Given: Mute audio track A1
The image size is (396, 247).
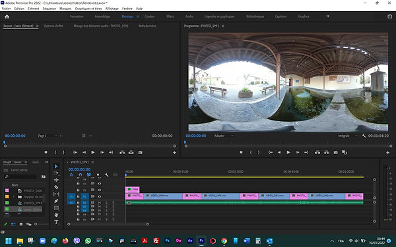Looking at the screenshot, I should pyautogui.click(x=100, y=203).
